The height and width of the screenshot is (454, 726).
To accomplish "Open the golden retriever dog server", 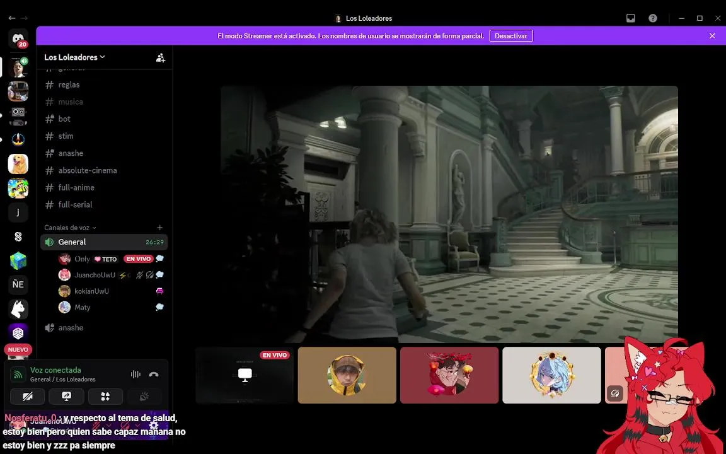I will pyautogui.click(x=18, y=164).
